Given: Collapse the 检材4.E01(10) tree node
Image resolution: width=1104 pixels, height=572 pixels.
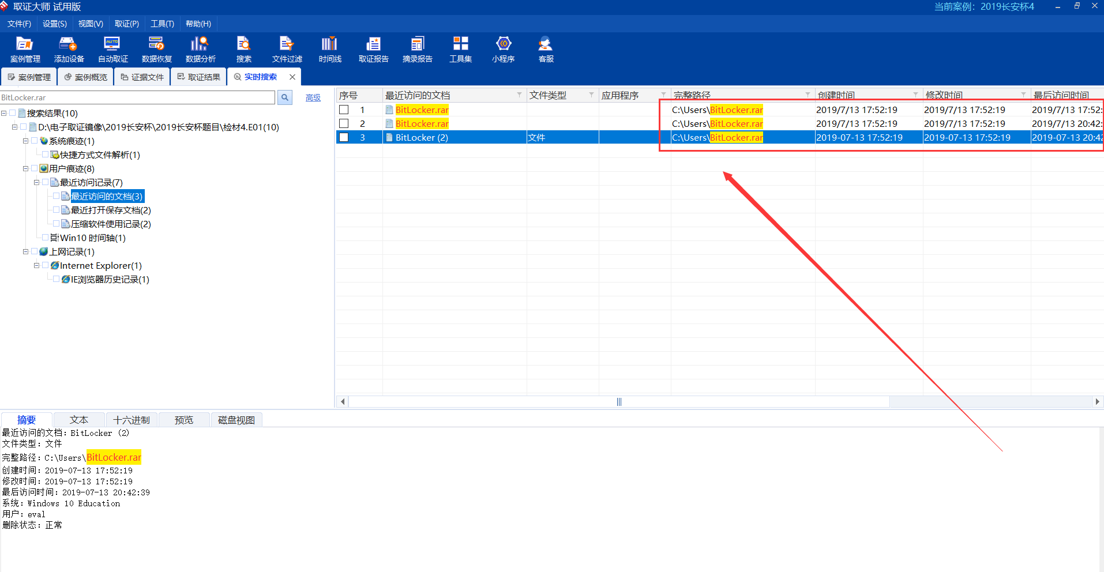Looking at the screenshot, I should [x=15, y=127].
